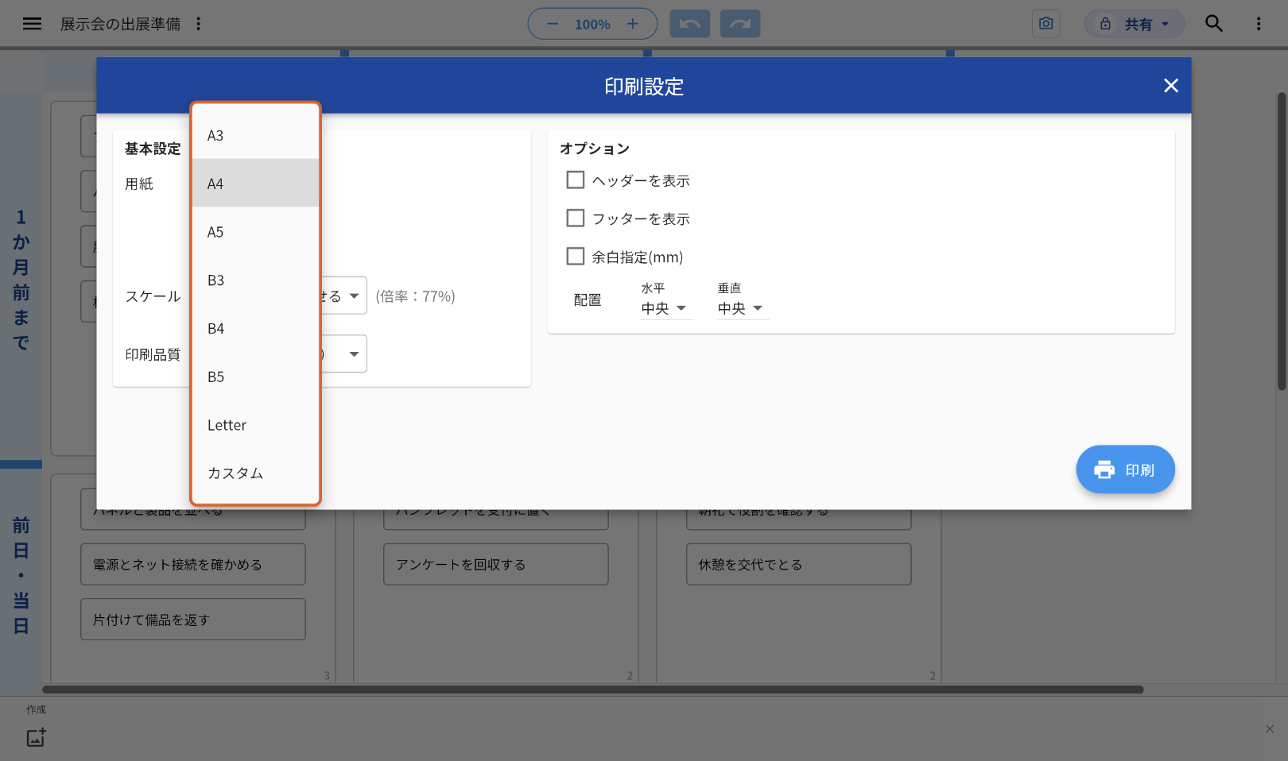
Task: Choose A5 from paper list
Action: pyautogui.click(x=255, y=232)
